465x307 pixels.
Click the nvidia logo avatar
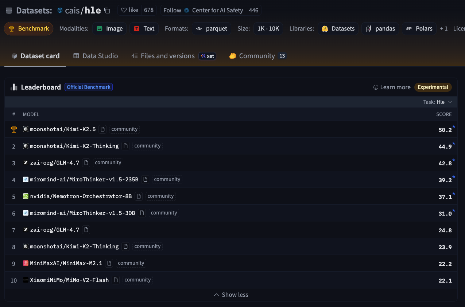click(26, 196)
